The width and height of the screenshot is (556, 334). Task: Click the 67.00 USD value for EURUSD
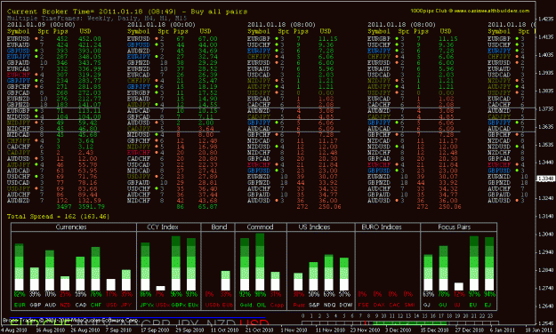click(x=208, y=38)
